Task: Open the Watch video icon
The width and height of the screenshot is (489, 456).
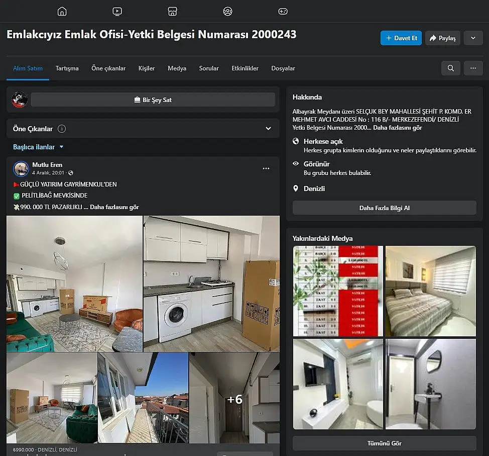Action: pyautogui.click(x=117, y=11)
